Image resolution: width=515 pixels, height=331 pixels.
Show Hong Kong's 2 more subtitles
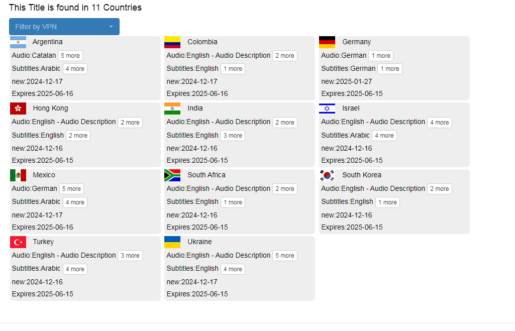click(78, 136)
